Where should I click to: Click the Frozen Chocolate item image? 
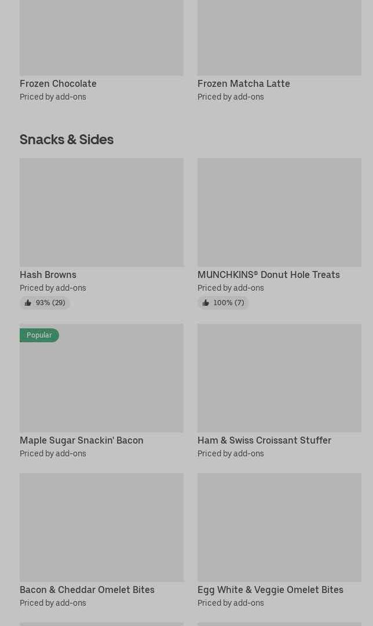pos(101,38)
